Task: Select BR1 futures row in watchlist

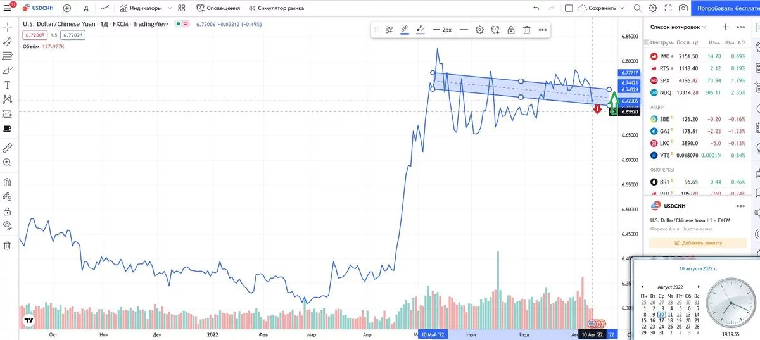Action: 697,182
